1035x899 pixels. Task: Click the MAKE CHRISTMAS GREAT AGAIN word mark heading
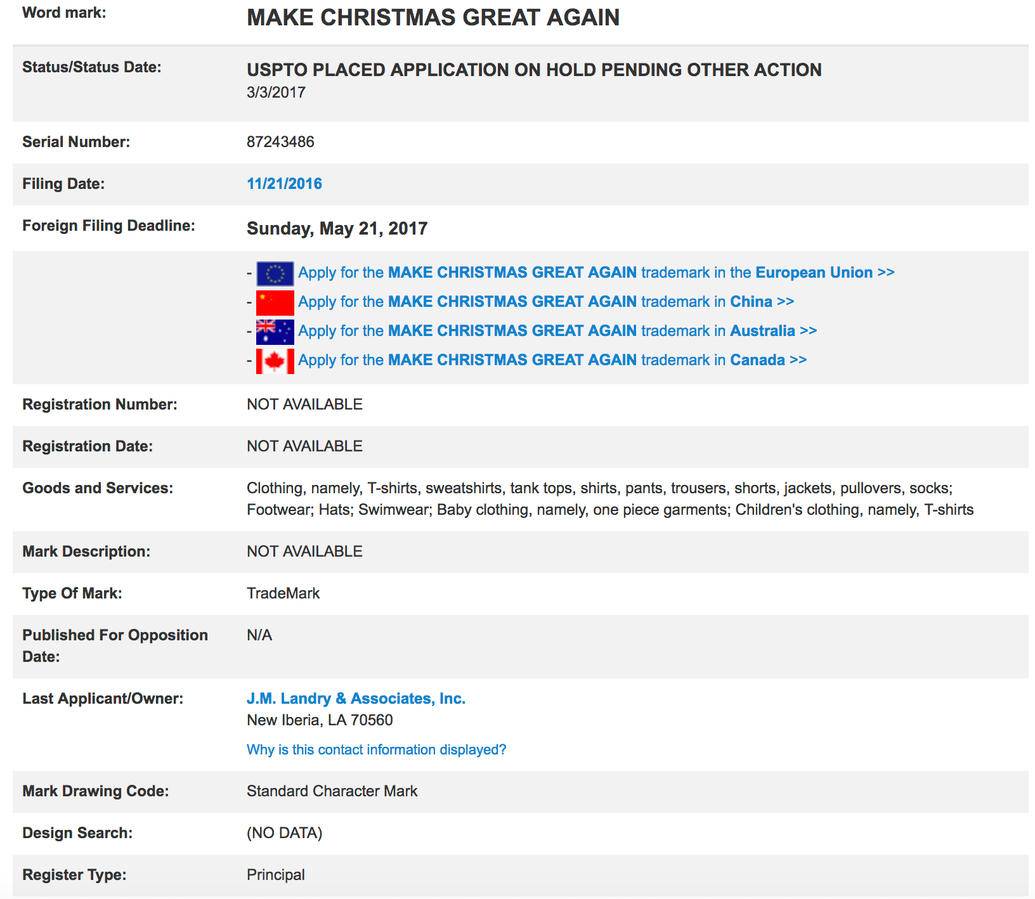tap(433, 18)
